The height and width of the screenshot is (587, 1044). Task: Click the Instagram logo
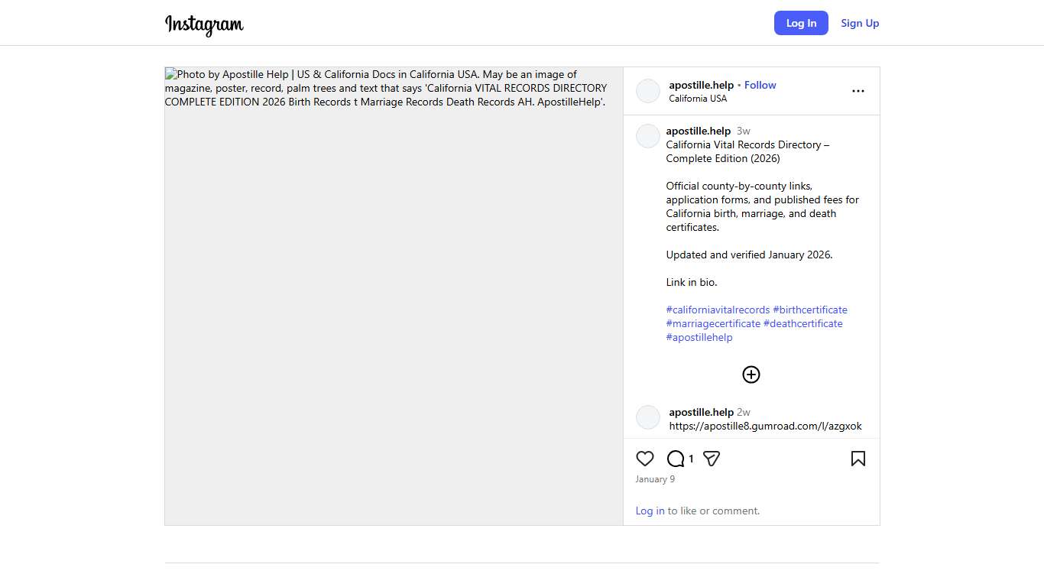pos(204,24)
